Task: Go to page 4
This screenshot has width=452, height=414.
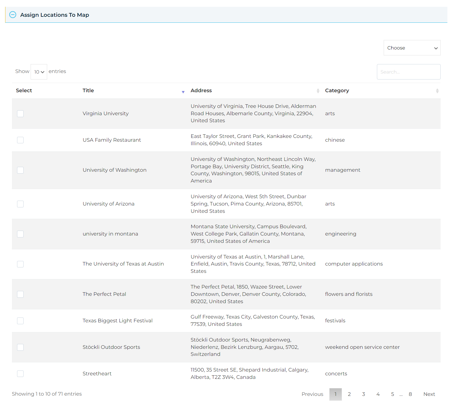Action: click(378, 394)
